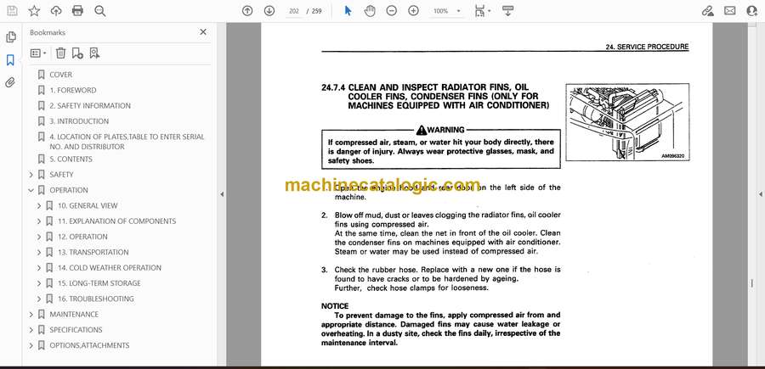Image resolution: width=765 pixels, height=369 pixels.
Task: Select 2. SAFETY INFORMATION bookmark
Action: coord(90,106)
